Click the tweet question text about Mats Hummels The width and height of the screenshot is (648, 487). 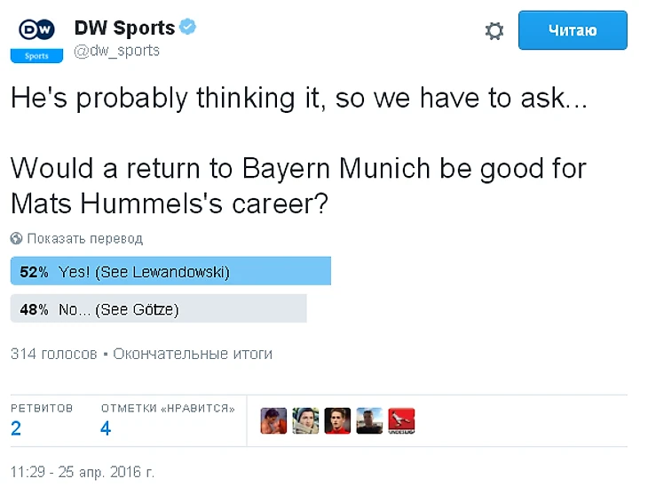tap(298, 186)
